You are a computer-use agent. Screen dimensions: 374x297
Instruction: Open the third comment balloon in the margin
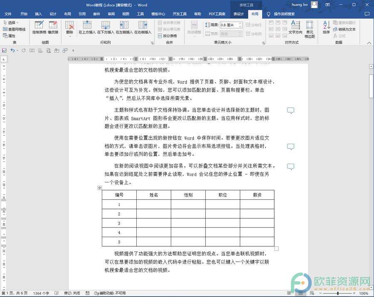tap(290, 167)
